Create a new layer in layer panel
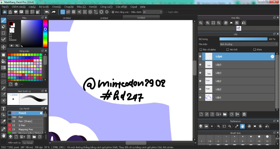Viewport: 280px width, 150px height. click(x=201, y=114)
